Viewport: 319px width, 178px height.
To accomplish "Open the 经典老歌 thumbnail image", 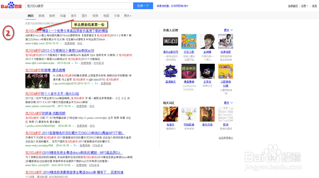I will tap(226, 41).
